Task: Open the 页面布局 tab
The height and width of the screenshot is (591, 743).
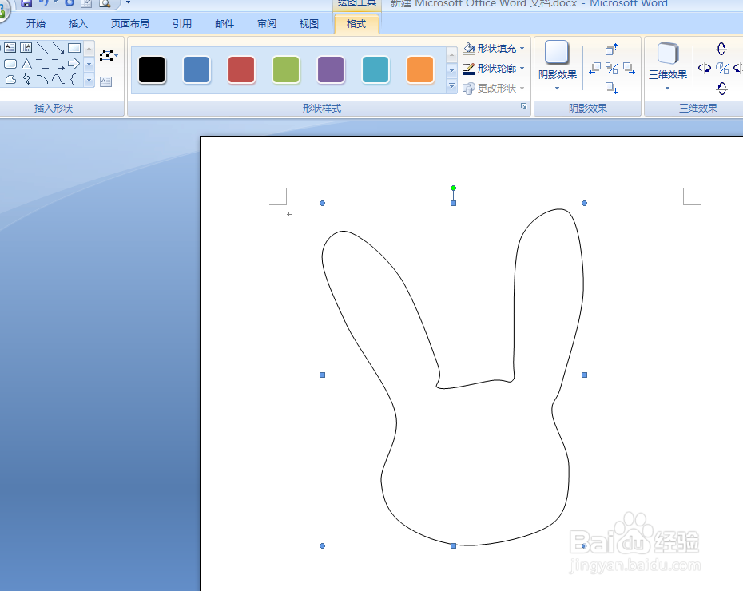Action: (130, 24)
